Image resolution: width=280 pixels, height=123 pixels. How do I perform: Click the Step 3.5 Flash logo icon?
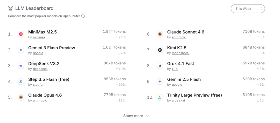[21, 82]
